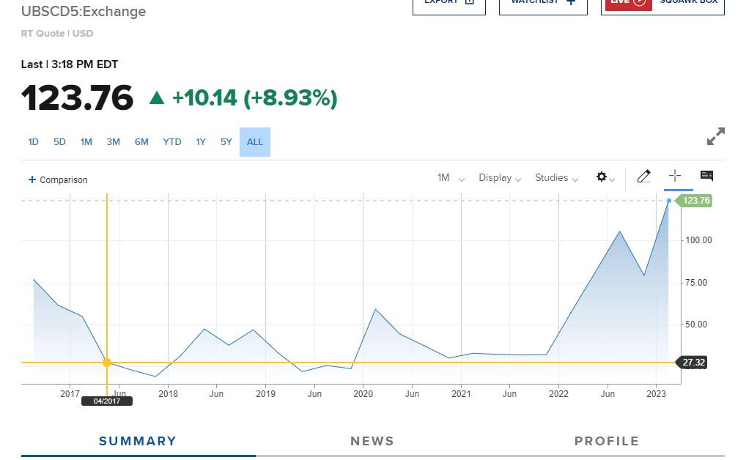This screenshot has height=460, width=746.
Task: Click the 75.00 price axis label
Action: pos(696,283)
